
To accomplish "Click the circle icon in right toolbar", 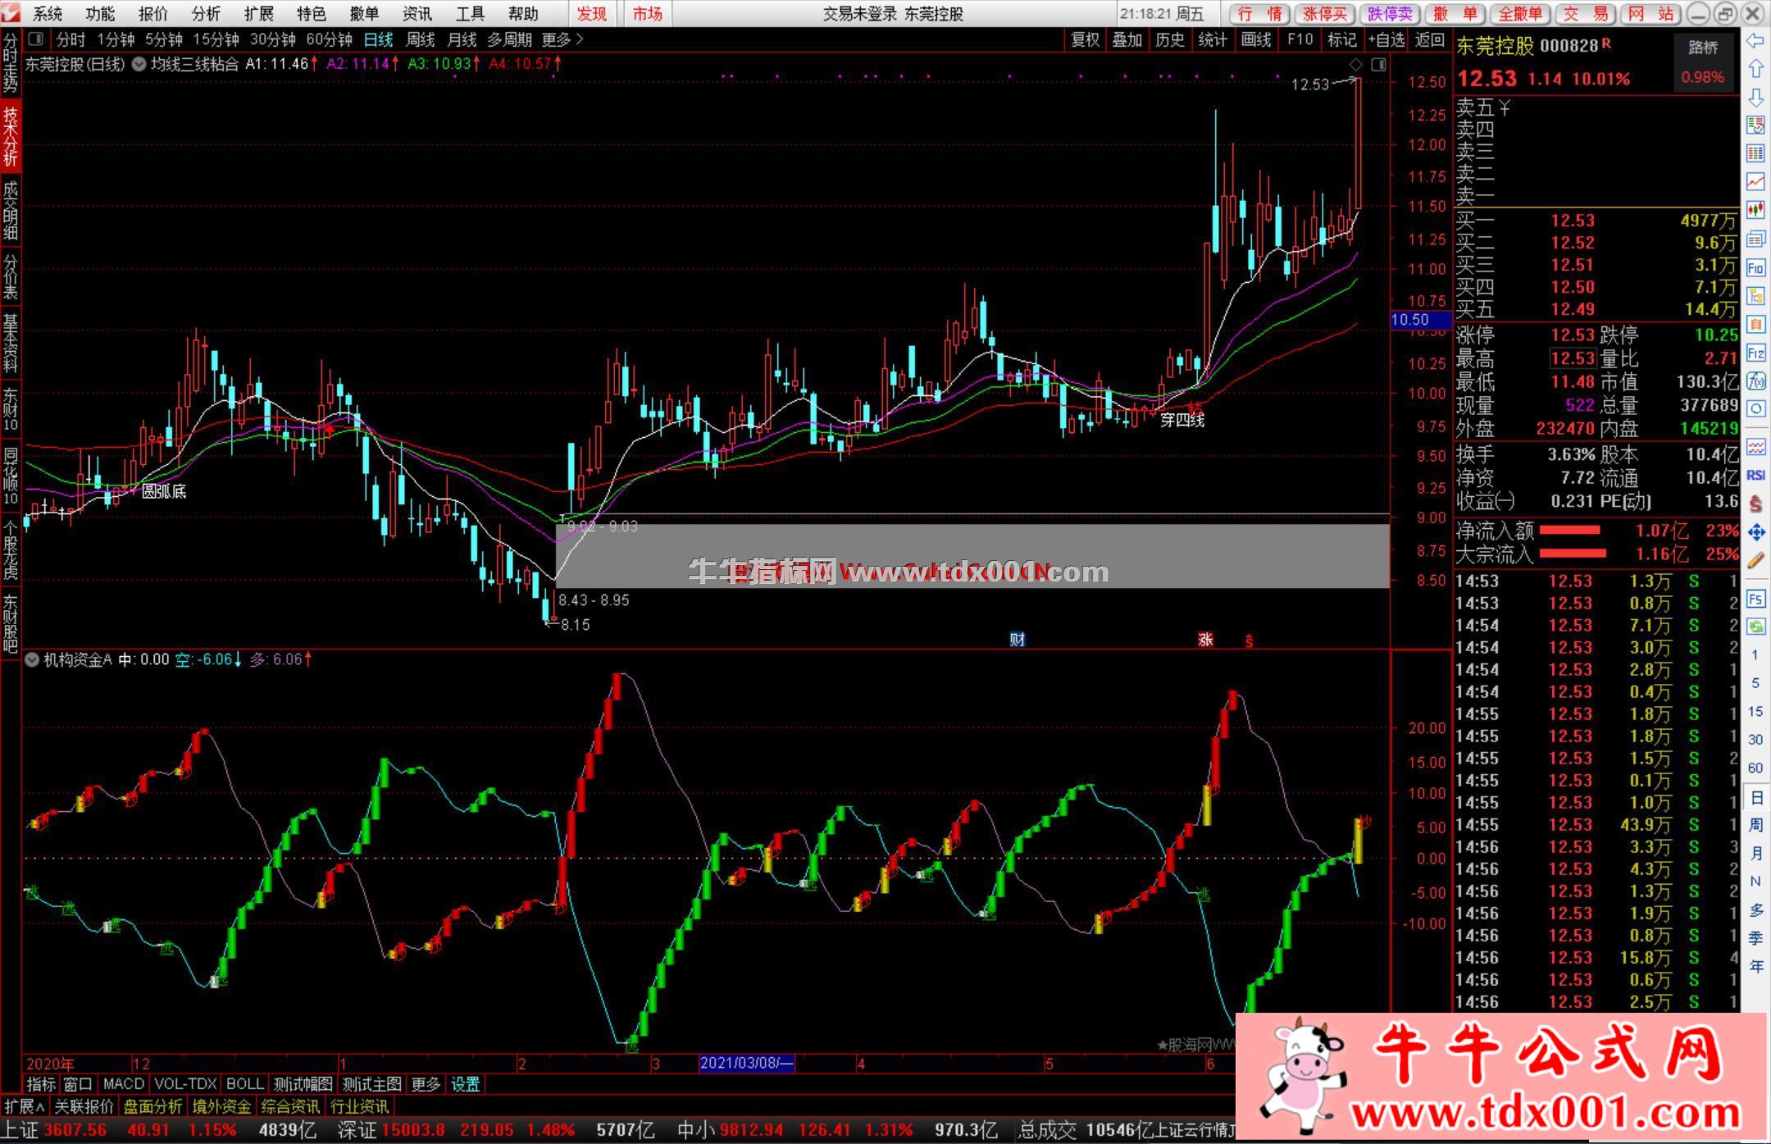I will point(1755,409).
